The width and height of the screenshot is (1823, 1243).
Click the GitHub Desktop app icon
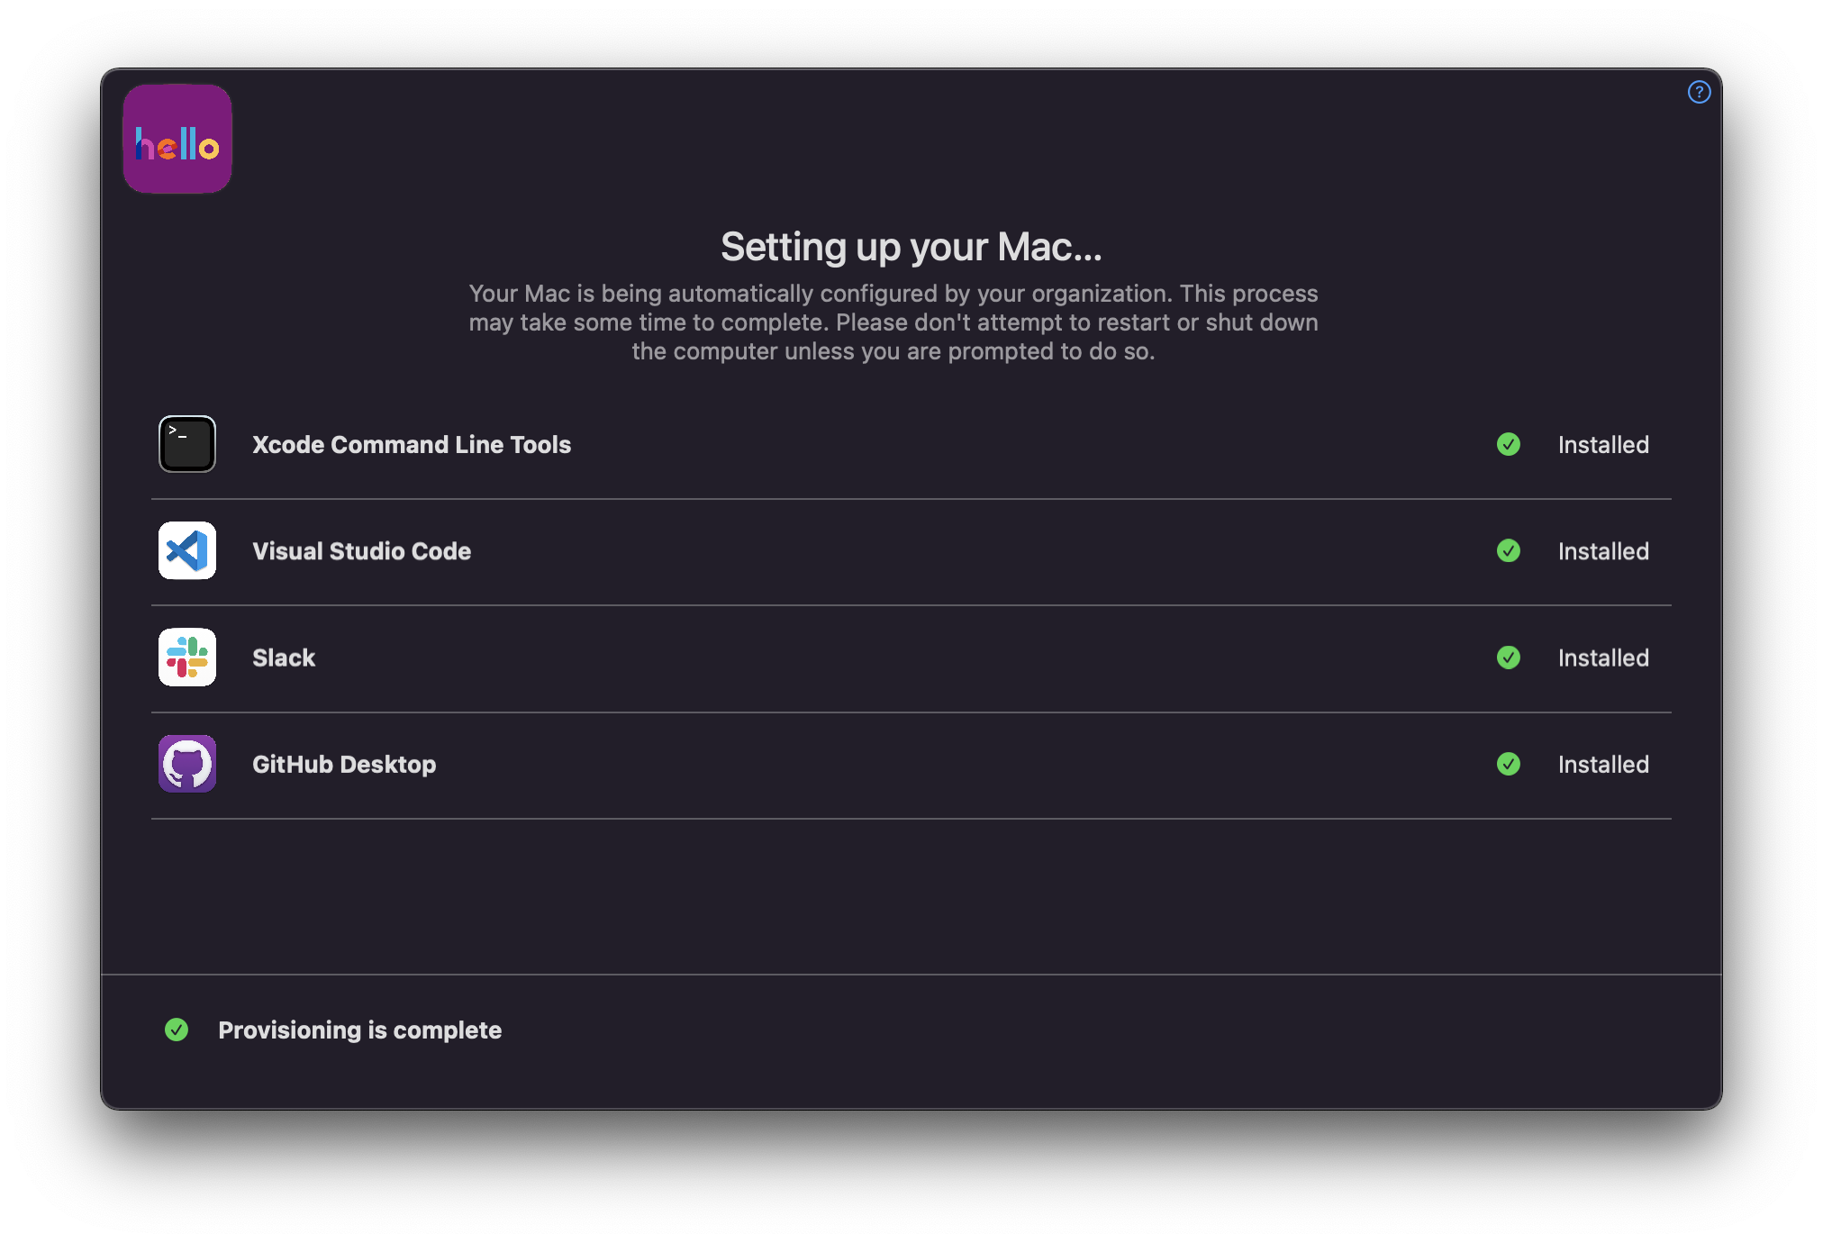[187, 764]
